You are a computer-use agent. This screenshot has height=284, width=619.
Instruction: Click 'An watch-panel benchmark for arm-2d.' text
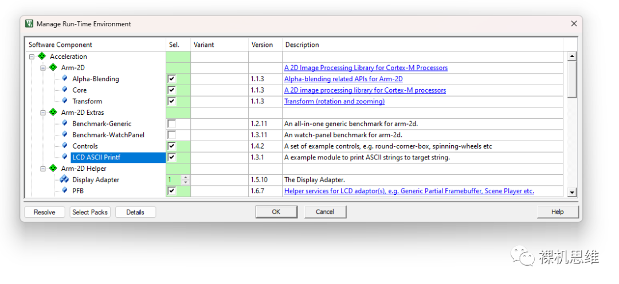(343, 135)
